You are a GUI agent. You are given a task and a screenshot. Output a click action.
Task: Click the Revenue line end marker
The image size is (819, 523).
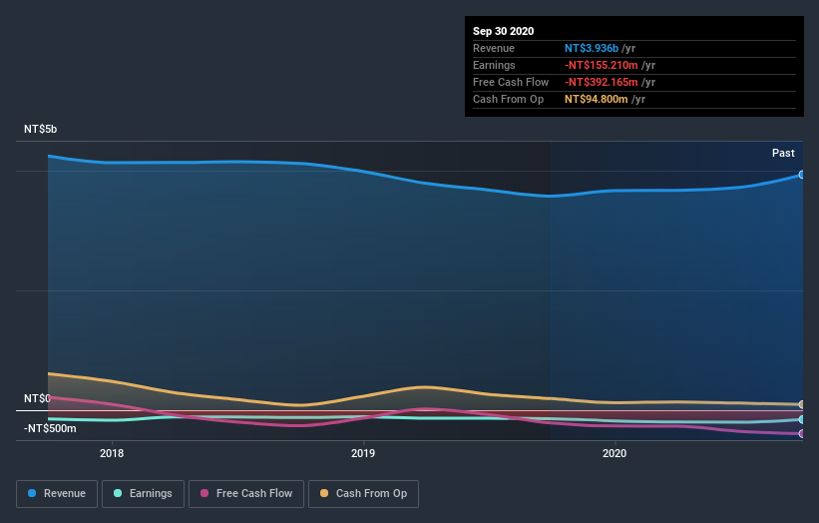coord(802,175)
